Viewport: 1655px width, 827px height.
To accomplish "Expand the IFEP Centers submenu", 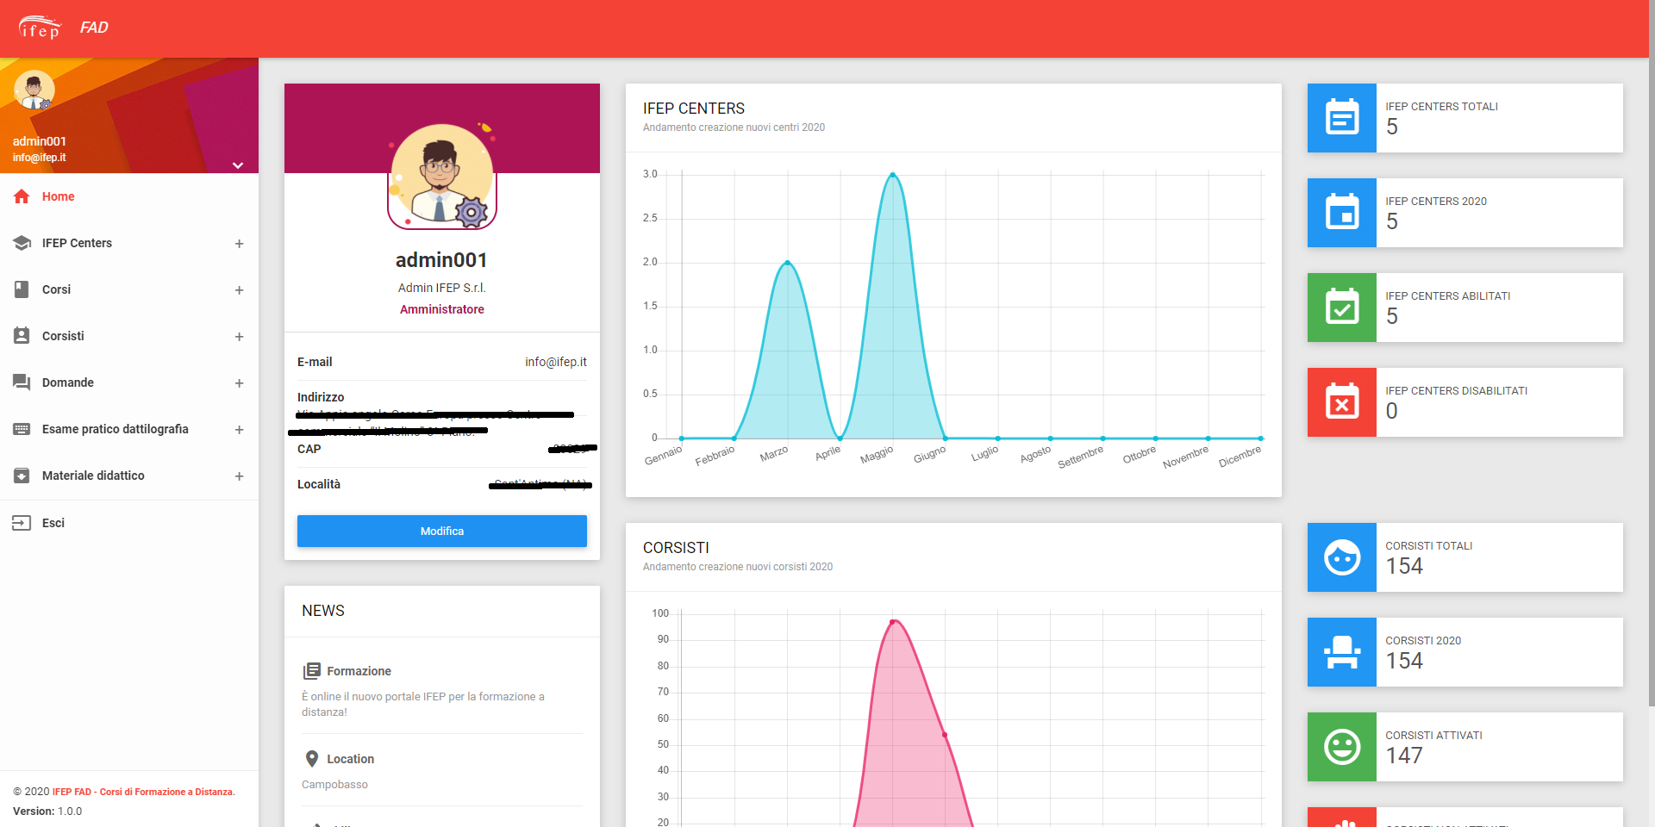I will 239,244.
